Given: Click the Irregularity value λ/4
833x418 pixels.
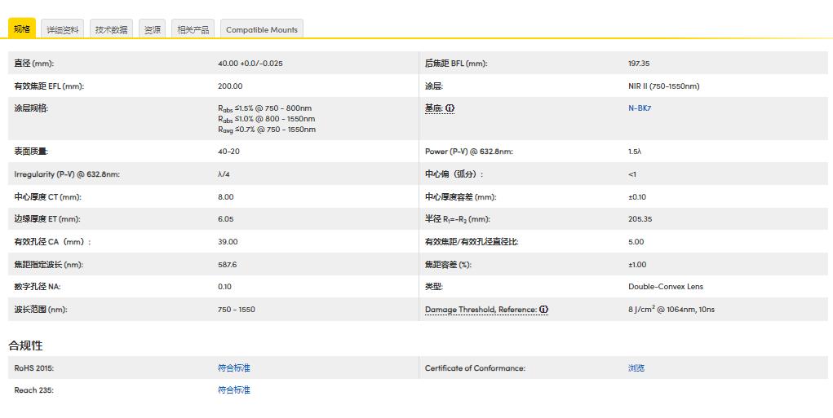Looking at the screenshot, I should point(223,174).
